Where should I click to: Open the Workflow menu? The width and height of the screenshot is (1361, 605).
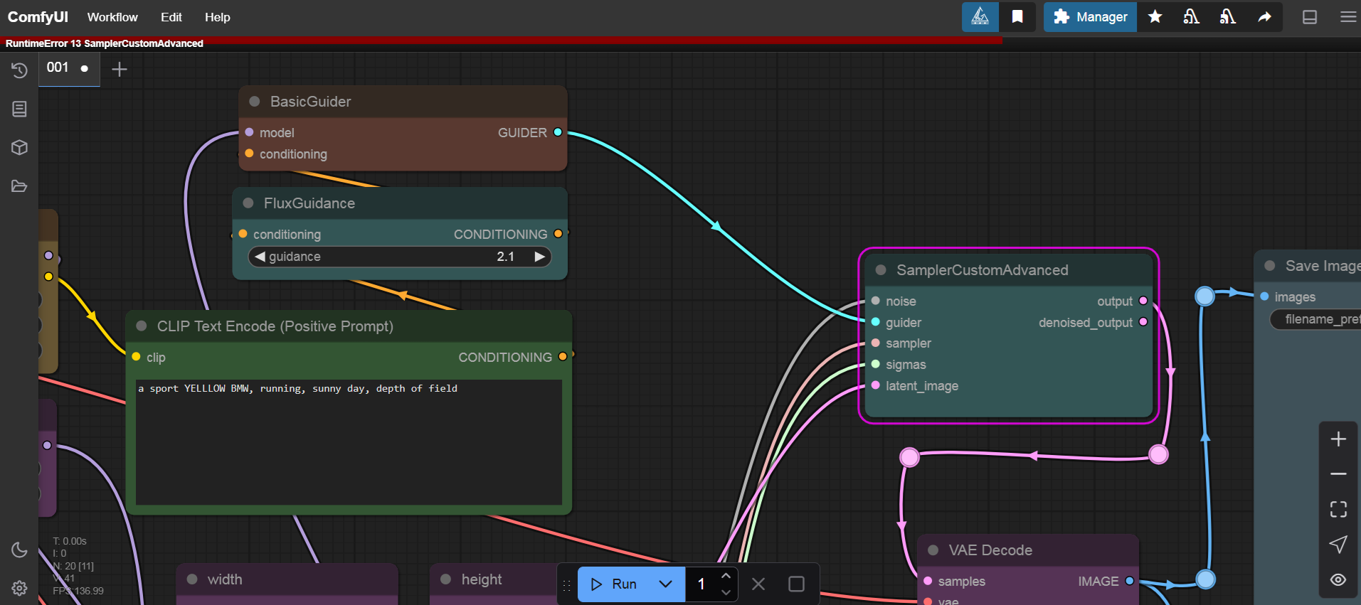(112, 17)
